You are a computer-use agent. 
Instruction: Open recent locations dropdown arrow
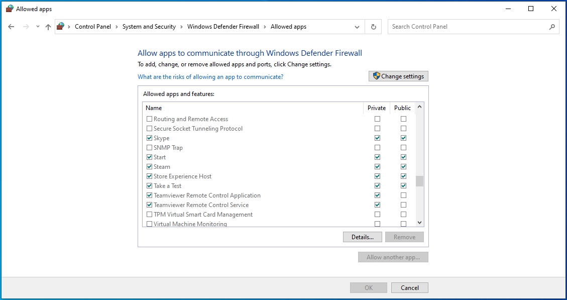click(x=38, y=27)
